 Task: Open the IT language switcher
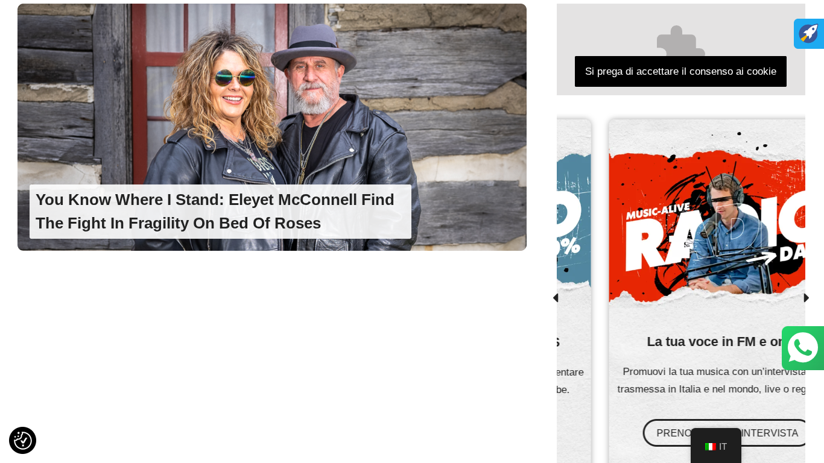[716, 446]
